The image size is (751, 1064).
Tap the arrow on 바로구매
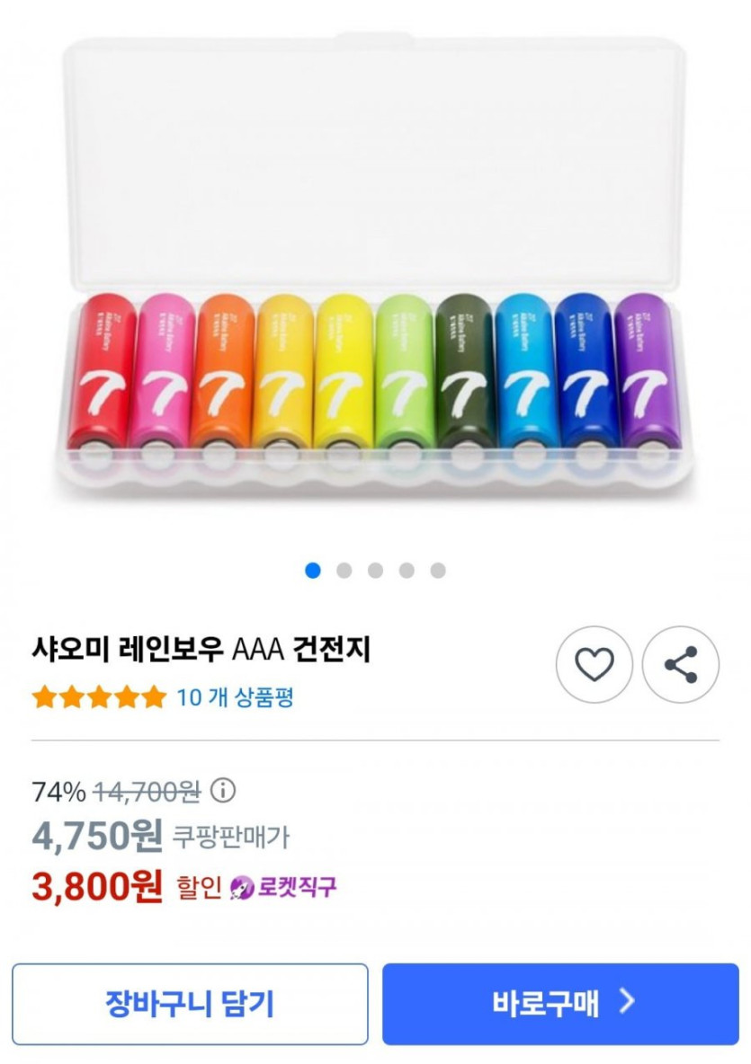click(628, 1002)
